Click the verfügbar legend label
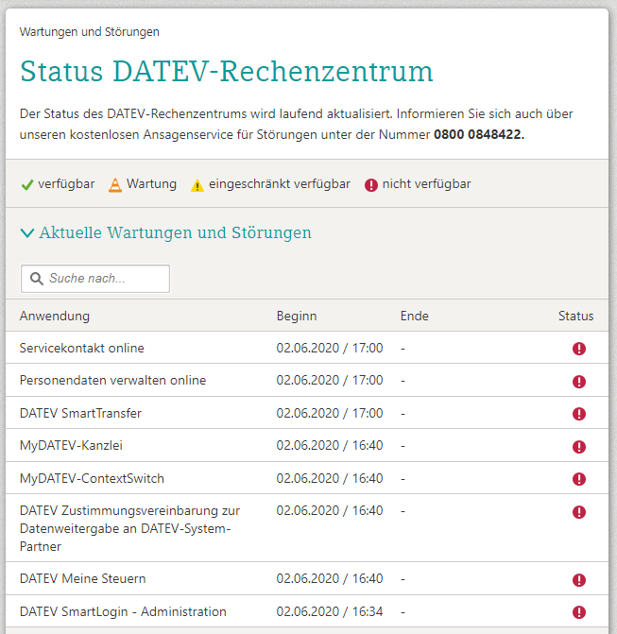 pyautogui.click(x=66, y=184)
